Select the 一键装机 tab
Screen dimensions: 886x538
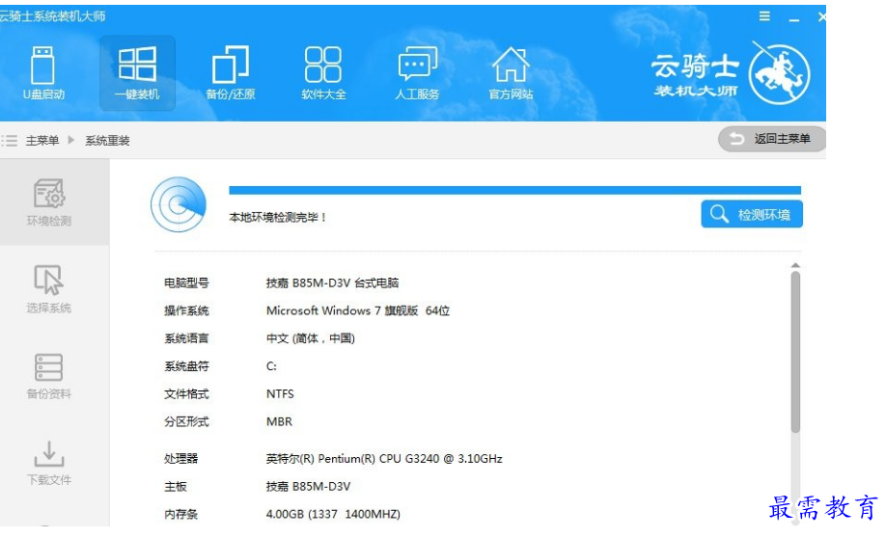click(x=137, y=73)
